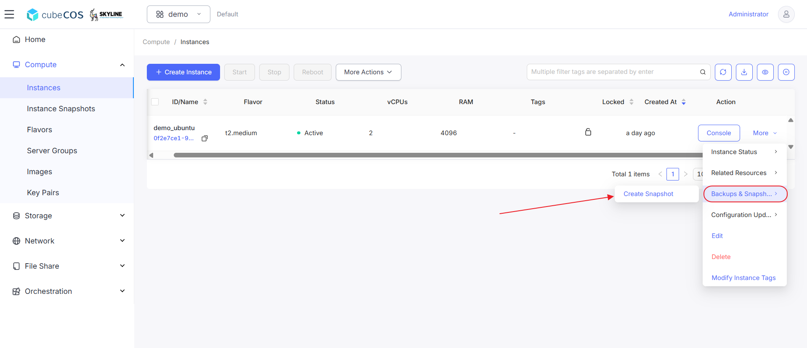Open the user avatar profile icon
Screen dimensions: 807x348
click(786, 14)
